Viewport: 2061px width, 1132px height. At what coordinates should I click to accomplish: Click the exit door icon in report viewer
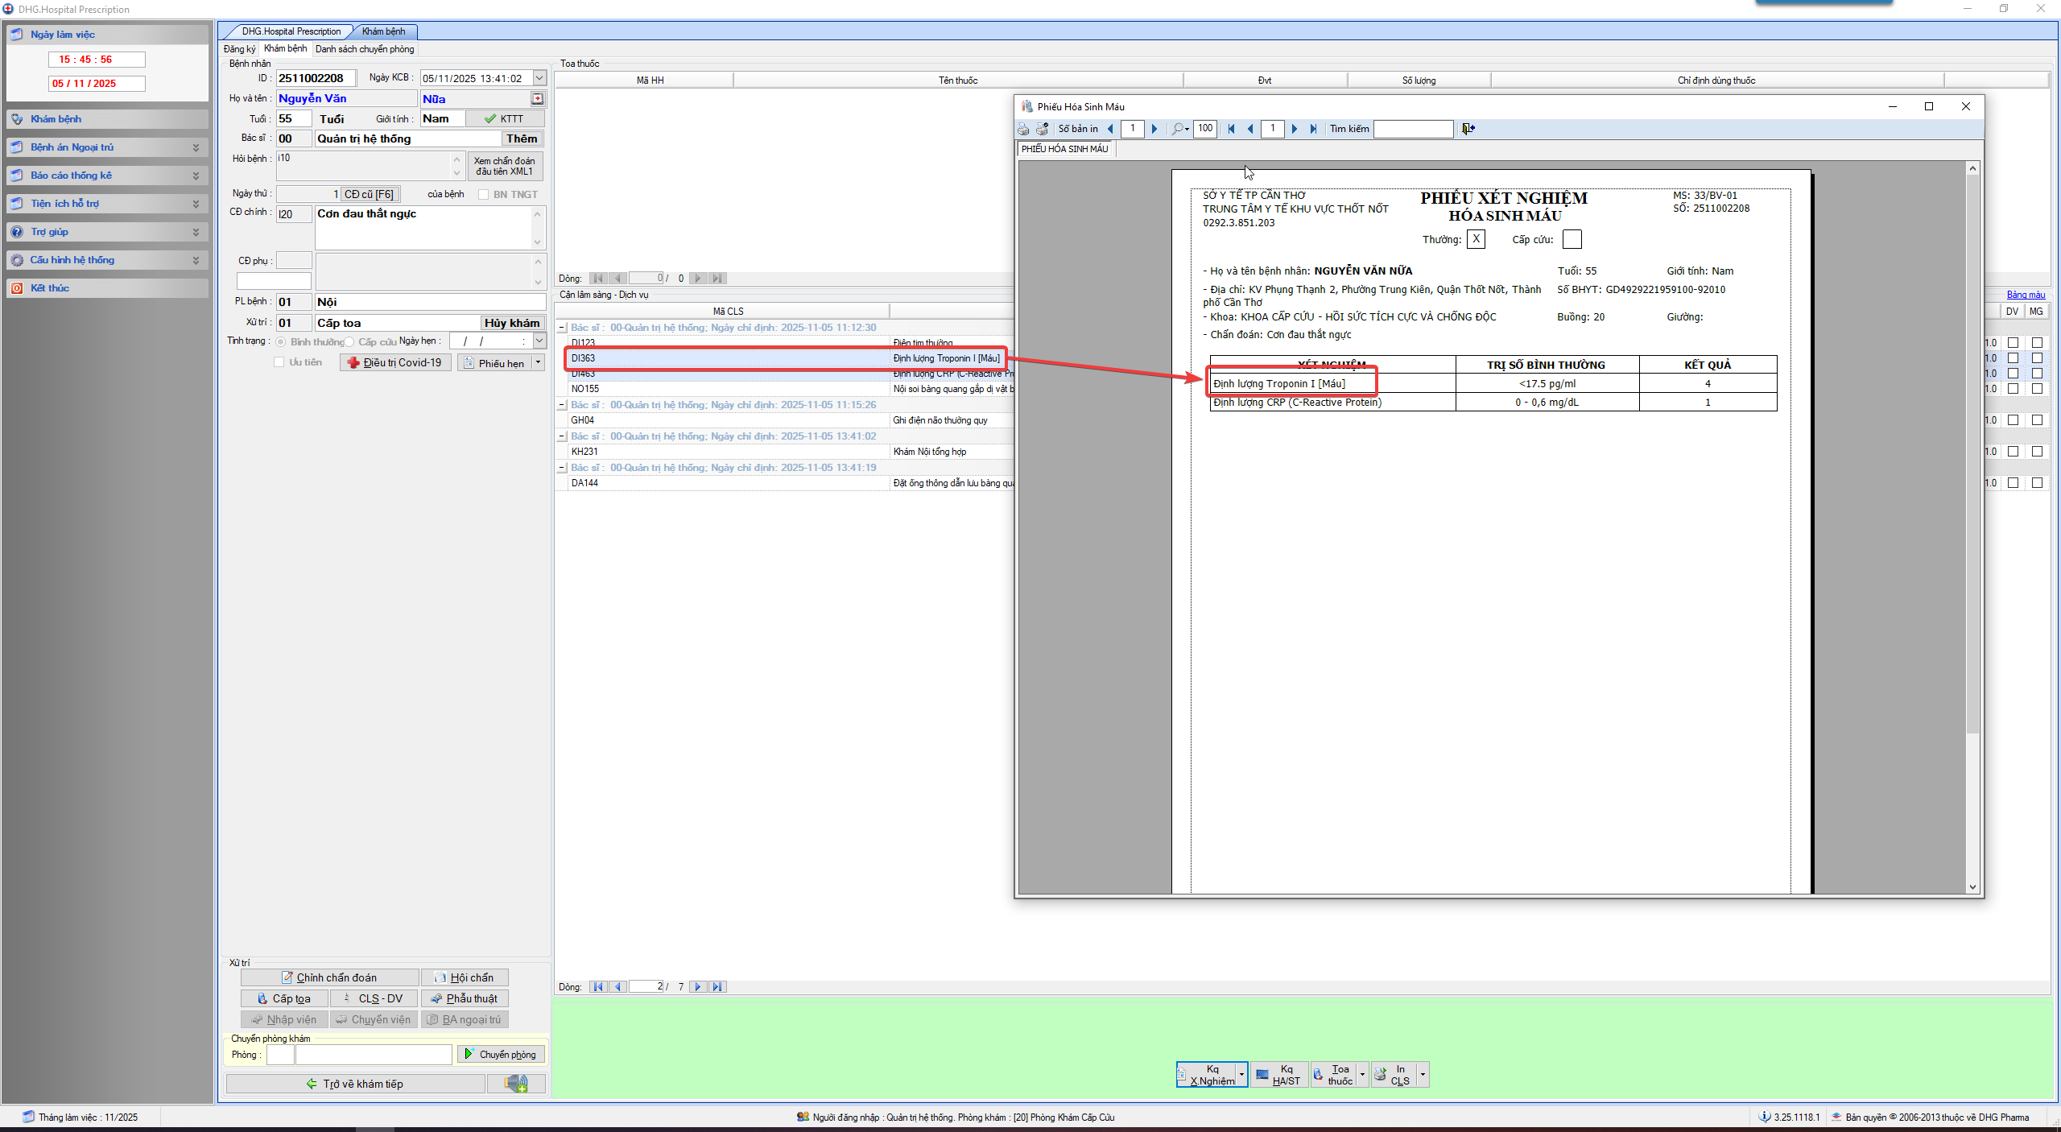(1468, 129)
